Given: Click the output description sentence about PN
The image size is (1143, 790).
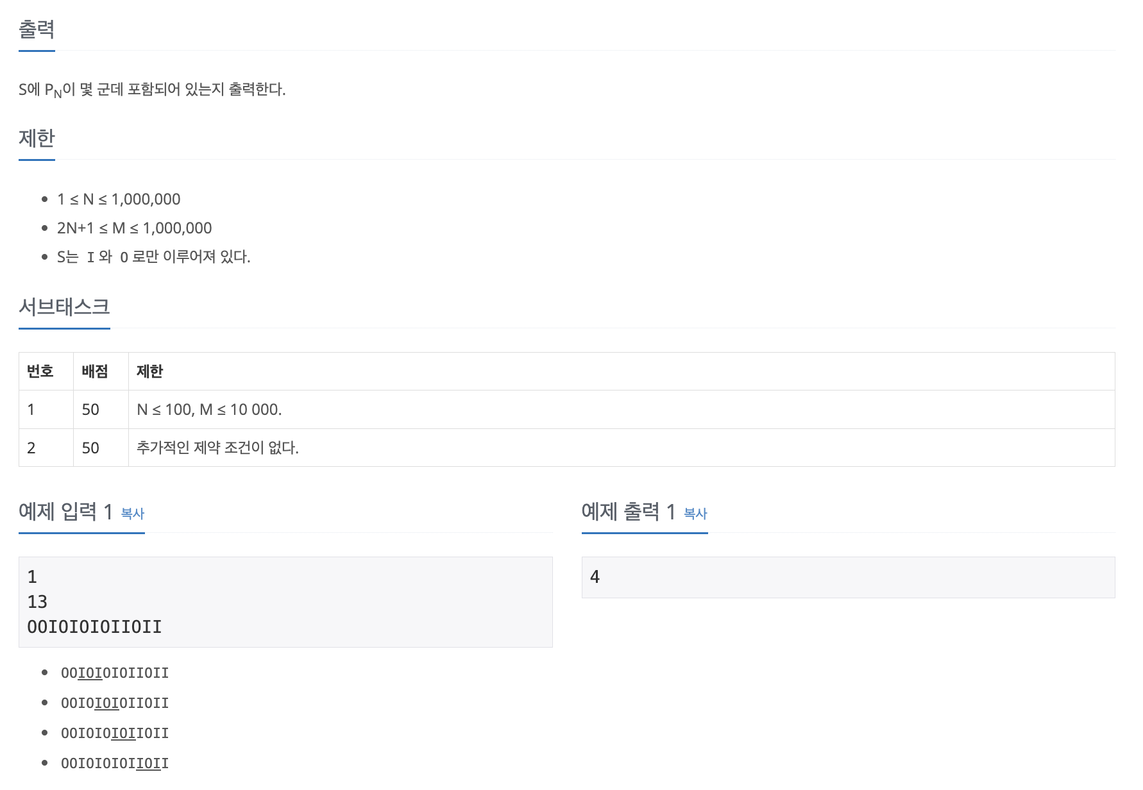Looking at the screenshot, I should click(152, 90).
